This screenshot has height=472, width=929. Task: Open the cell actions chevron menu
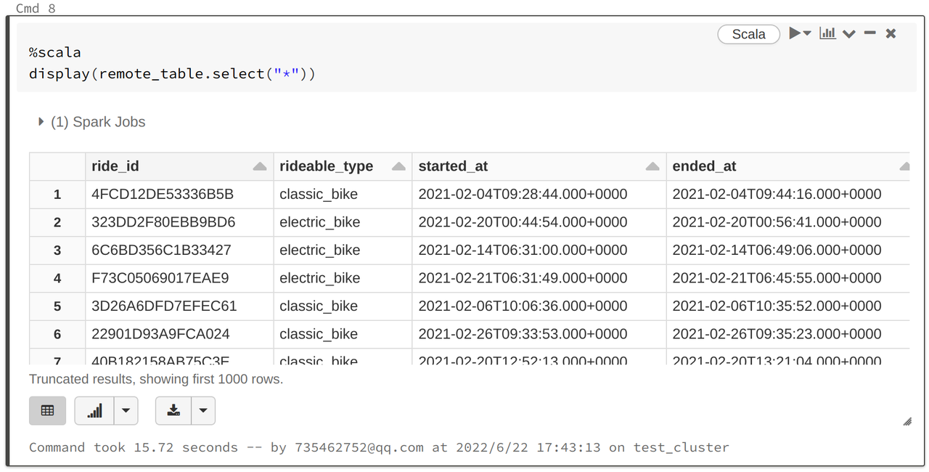point(849,34)
